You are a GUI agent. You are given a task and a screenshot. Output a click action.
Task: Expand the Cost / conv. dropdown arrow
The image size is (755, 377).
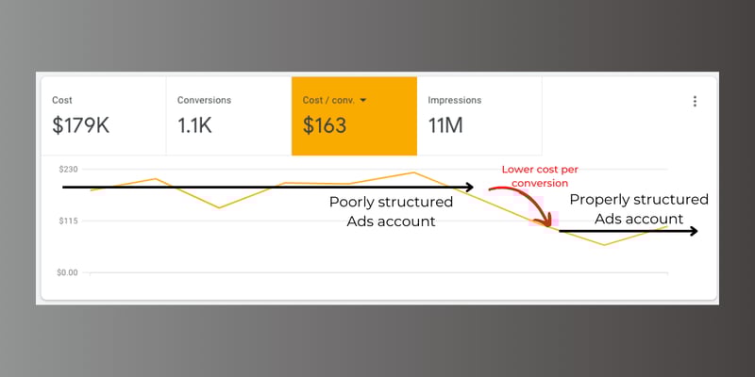point(362,100)
